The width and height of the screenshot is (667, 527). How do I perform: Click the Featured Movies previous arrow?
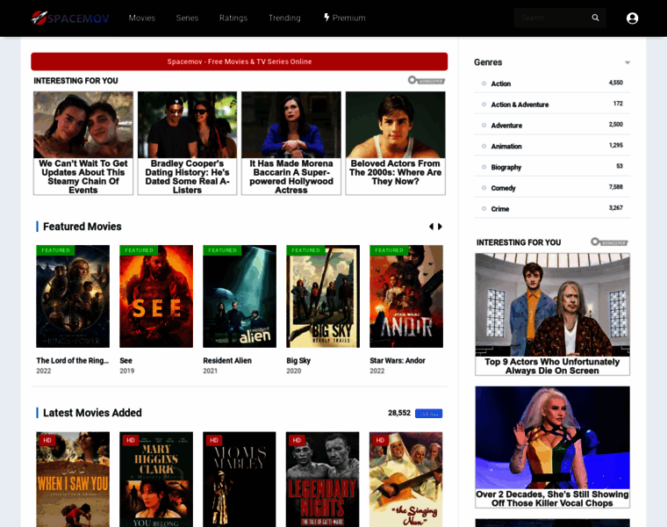(431, 227)
